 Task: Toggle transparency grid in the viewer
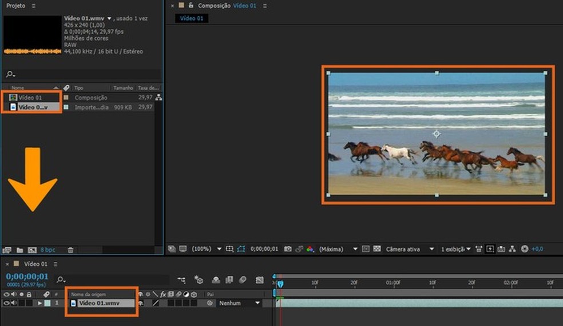(x=377, y=249)
